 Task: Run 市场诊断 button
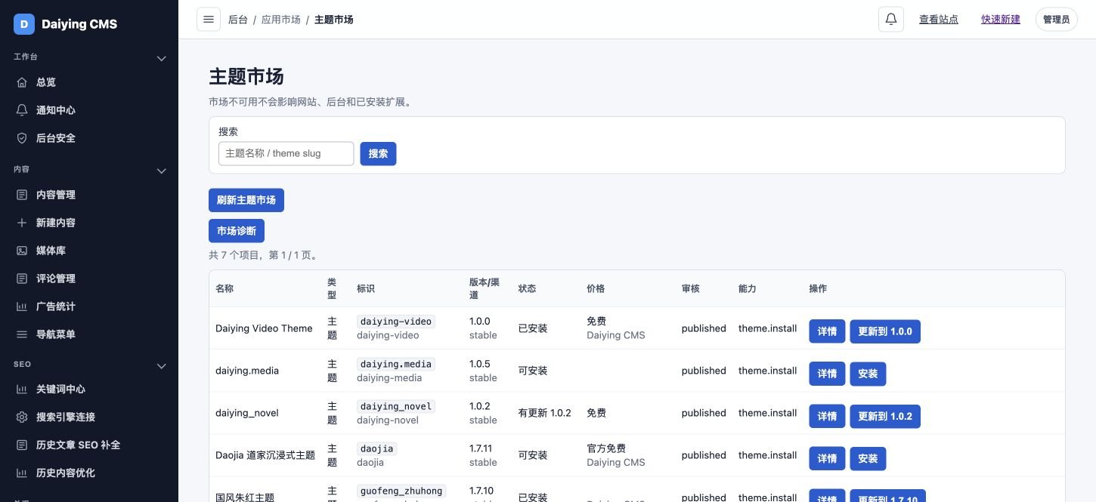tap(237, 231)
